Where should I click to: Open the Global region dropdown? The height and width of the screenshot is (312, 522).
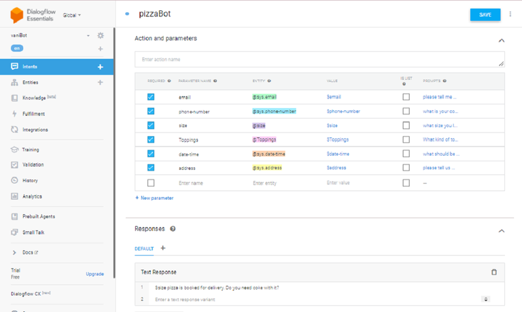72,16
